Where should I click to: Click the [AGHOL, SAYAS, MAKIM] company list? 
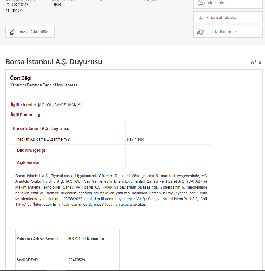pyautogui.click(x=60, y=105)
